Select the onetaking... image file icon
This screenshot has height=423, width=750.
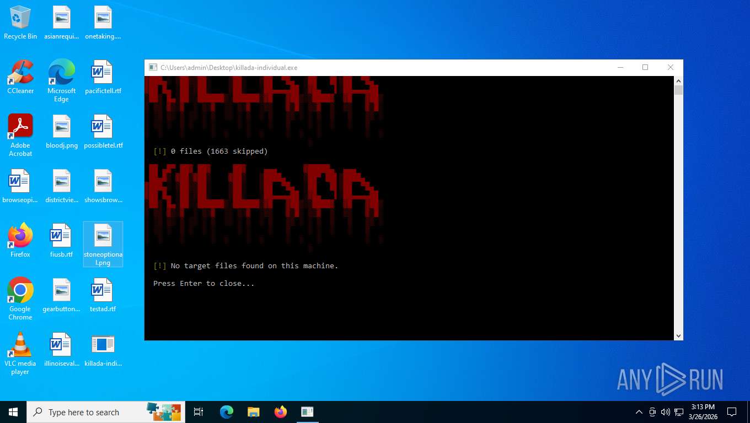coord(103,23)
